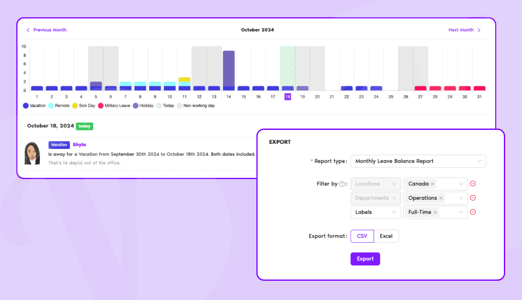Click day 22 vacation bar
Viewport: 522px width, 300px height.
pyautogui.click(x=347, y=88)
